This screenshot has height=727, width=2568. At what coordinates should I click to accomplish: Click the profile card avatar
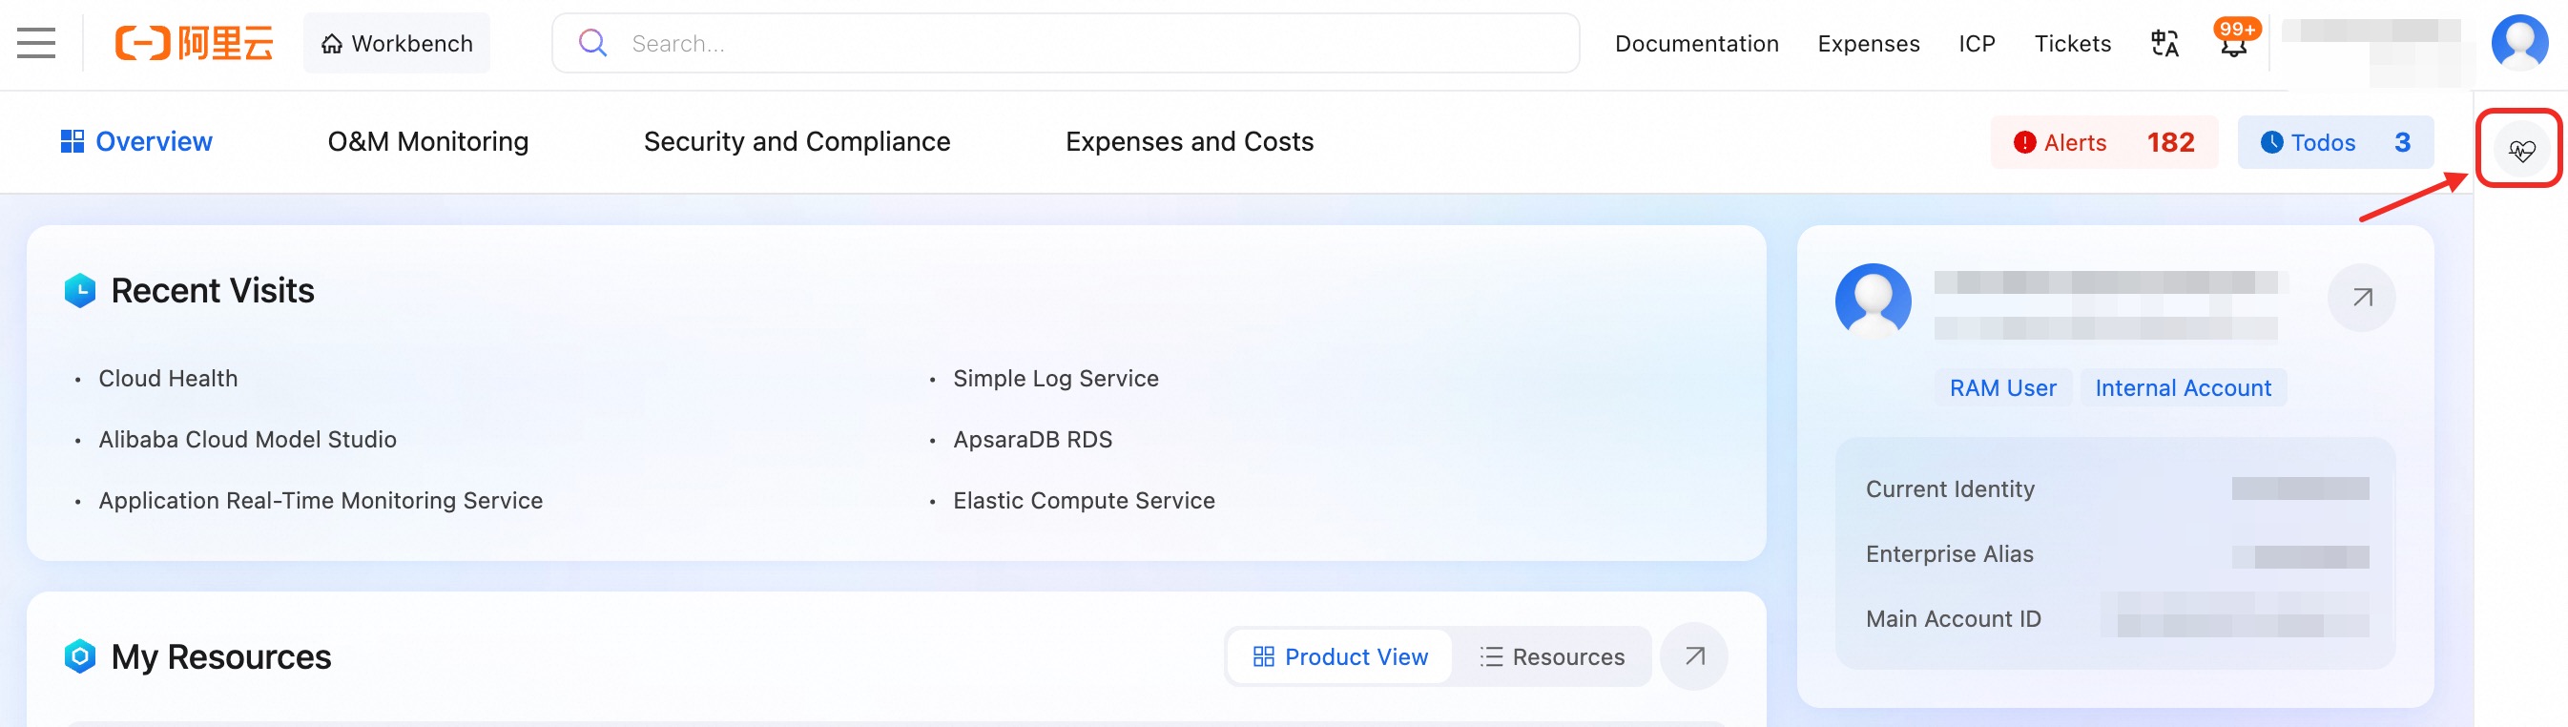tap(1873, 301)
